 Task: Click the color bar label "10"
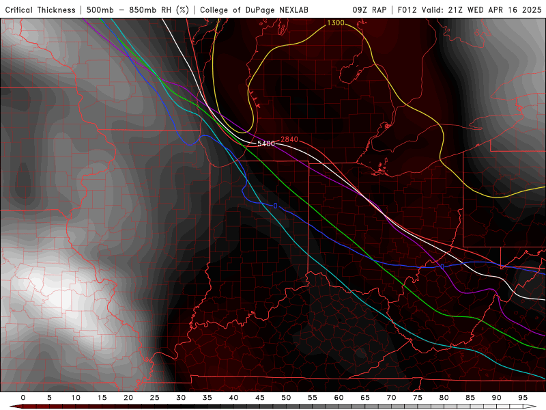pyautogui.click(x=76, y=398)
